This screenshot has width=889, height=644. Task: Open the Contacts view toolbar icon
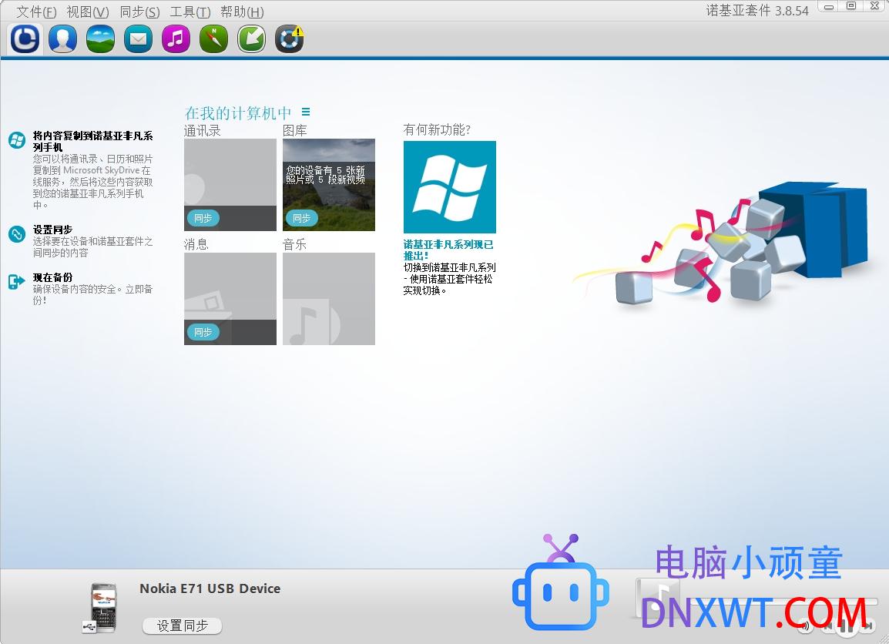pyautogui.click(x=63, y=39)
